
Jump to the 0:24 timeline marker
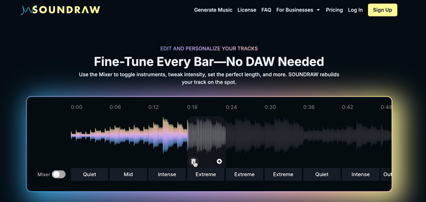tap(231, 107)
